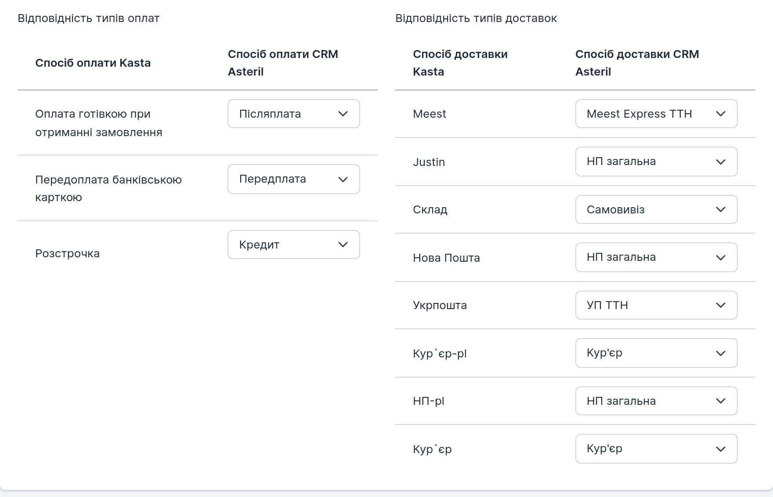
Task: Click the 'Спосіб оплати CRM Asteril' column header
Action: 283,63
